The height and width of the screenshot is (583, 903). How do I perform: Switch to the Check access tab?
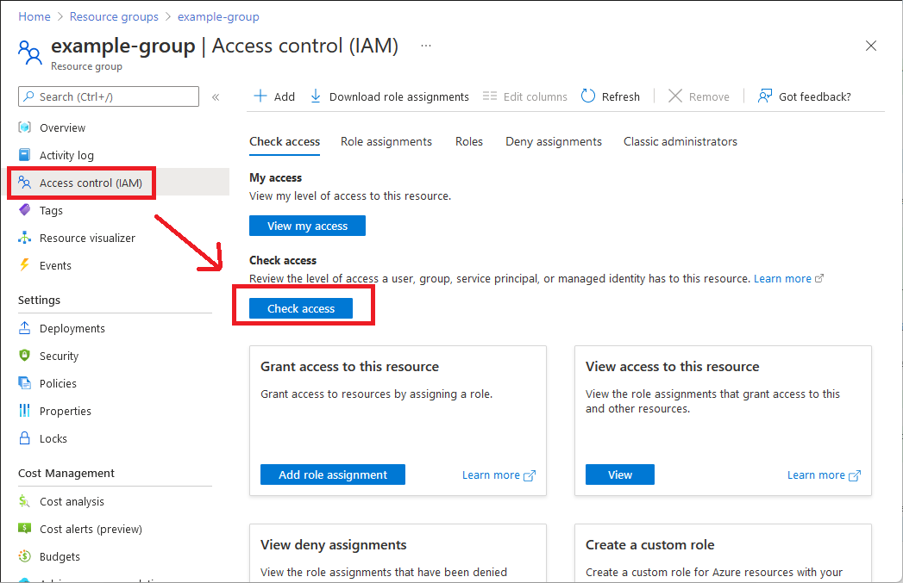[285, 141]
